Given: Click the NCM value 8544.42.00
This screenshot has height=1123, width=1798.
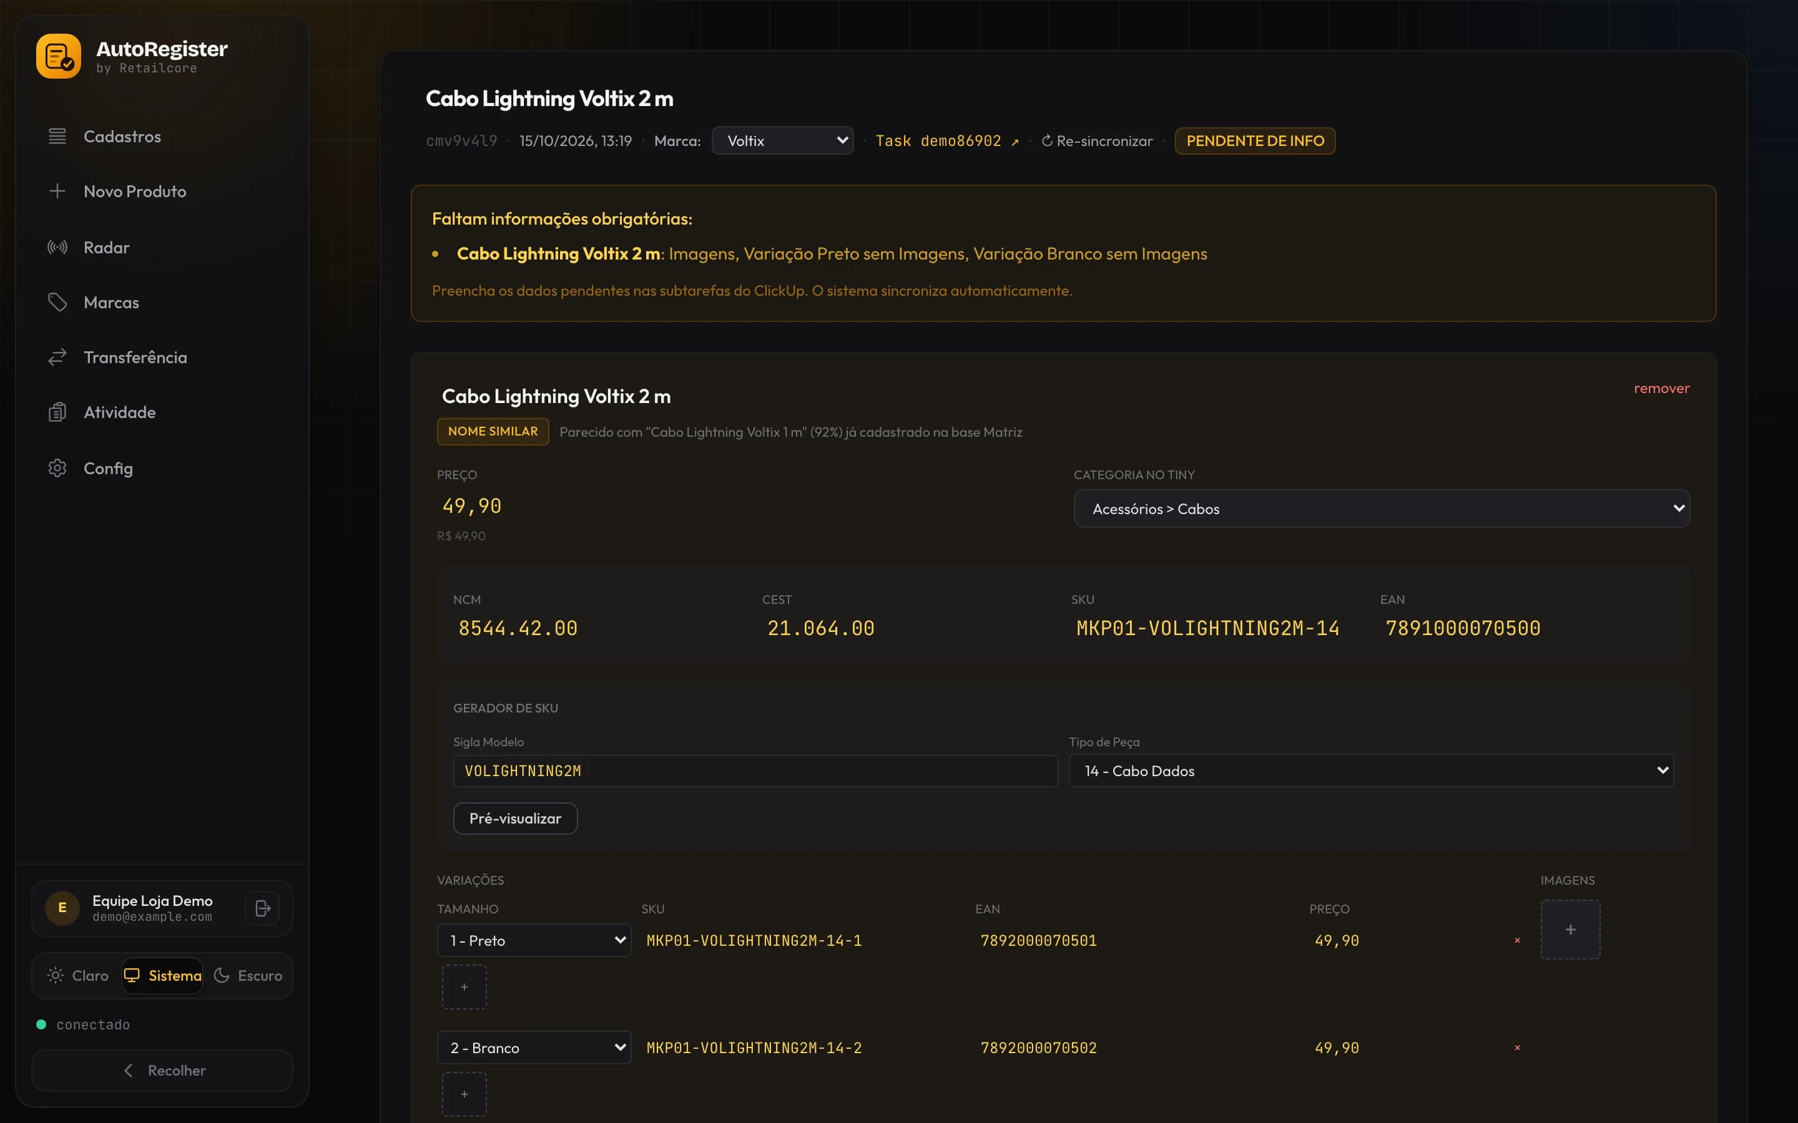Looking at the screenshot, I should point(518,628).
